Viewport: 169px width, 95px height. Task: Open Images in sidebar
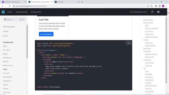pos(6,89)
